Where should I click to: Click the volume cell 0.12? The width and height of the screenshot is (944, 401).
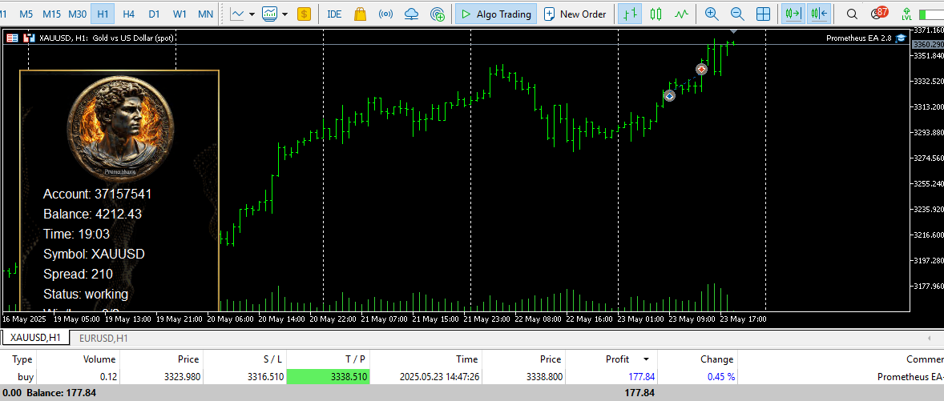pyautogui.click(x=108, y=377)
